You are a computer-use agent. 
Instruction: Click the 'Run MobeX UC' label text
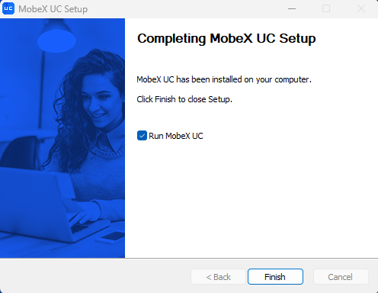point(176,136)
